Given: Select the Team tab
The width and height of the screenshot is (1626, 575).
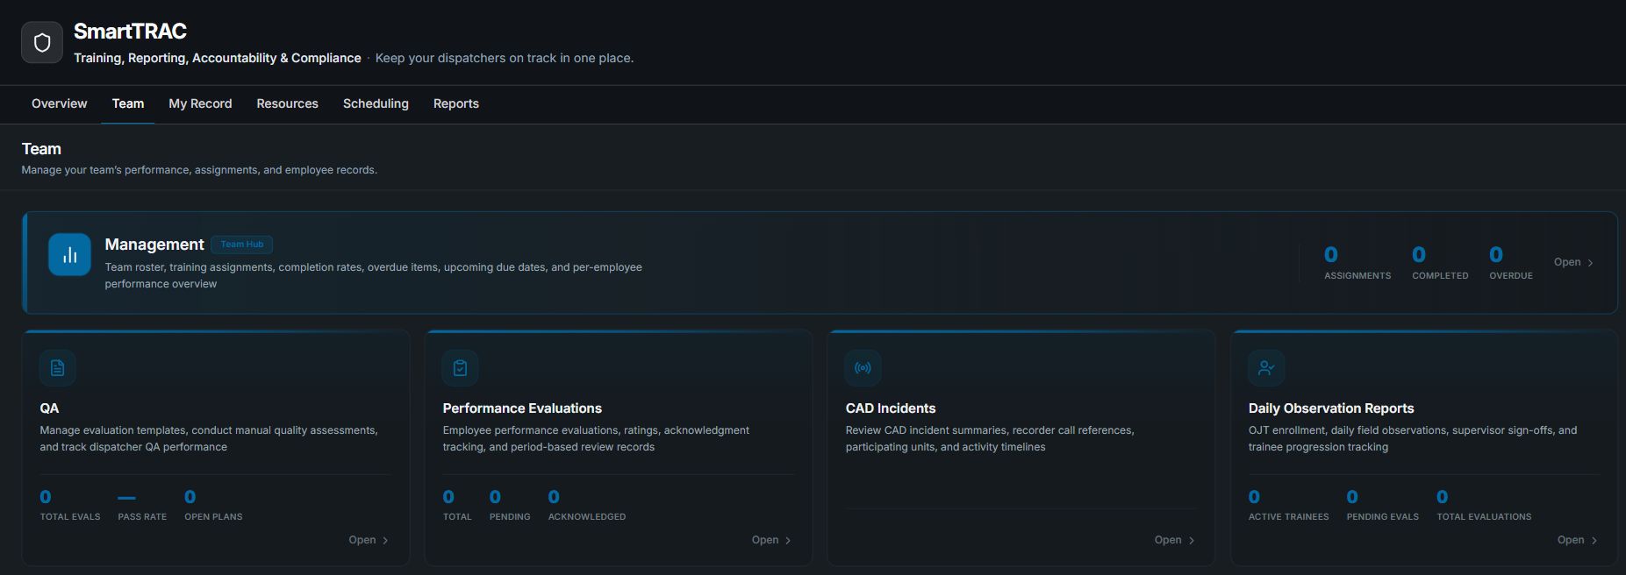Looking at the screenshot, I should click(x=128, y=103).
